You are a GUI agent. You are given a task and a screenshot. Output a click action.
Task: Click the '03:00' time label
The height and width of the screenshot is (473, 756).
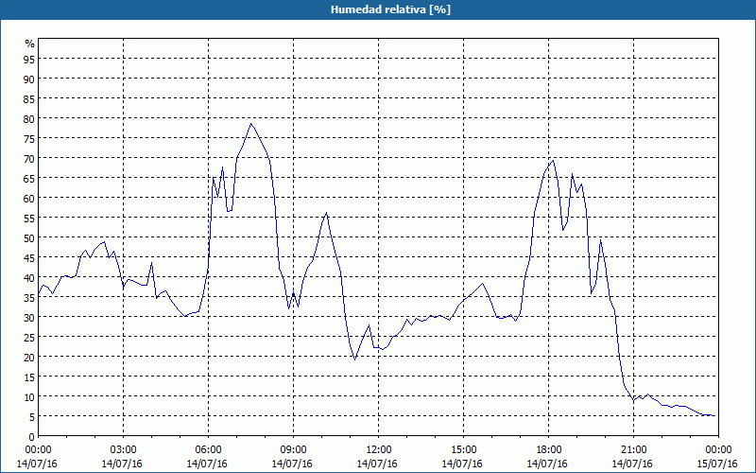click(124, 450)
